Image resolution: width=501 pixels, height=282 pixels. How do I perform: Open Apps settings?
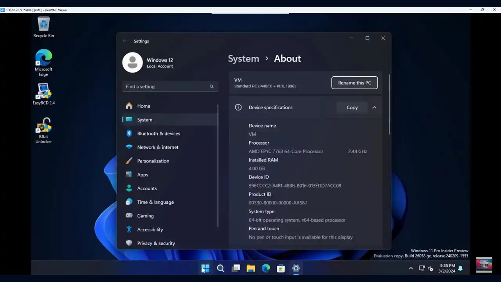[170, 175]
